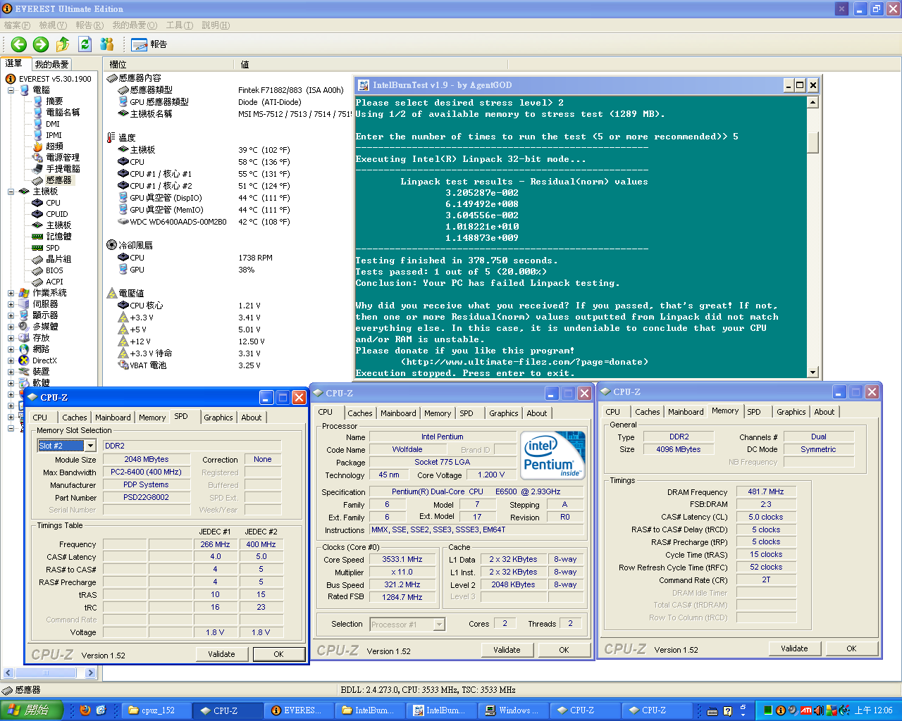The height and width of the screenshot is (721, 902).
Task: Click the two-people icon in EVEREST toolbar
Action: [107, 44]
